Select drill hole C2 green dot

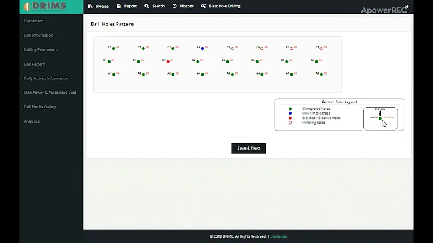[x=143, y=48]
